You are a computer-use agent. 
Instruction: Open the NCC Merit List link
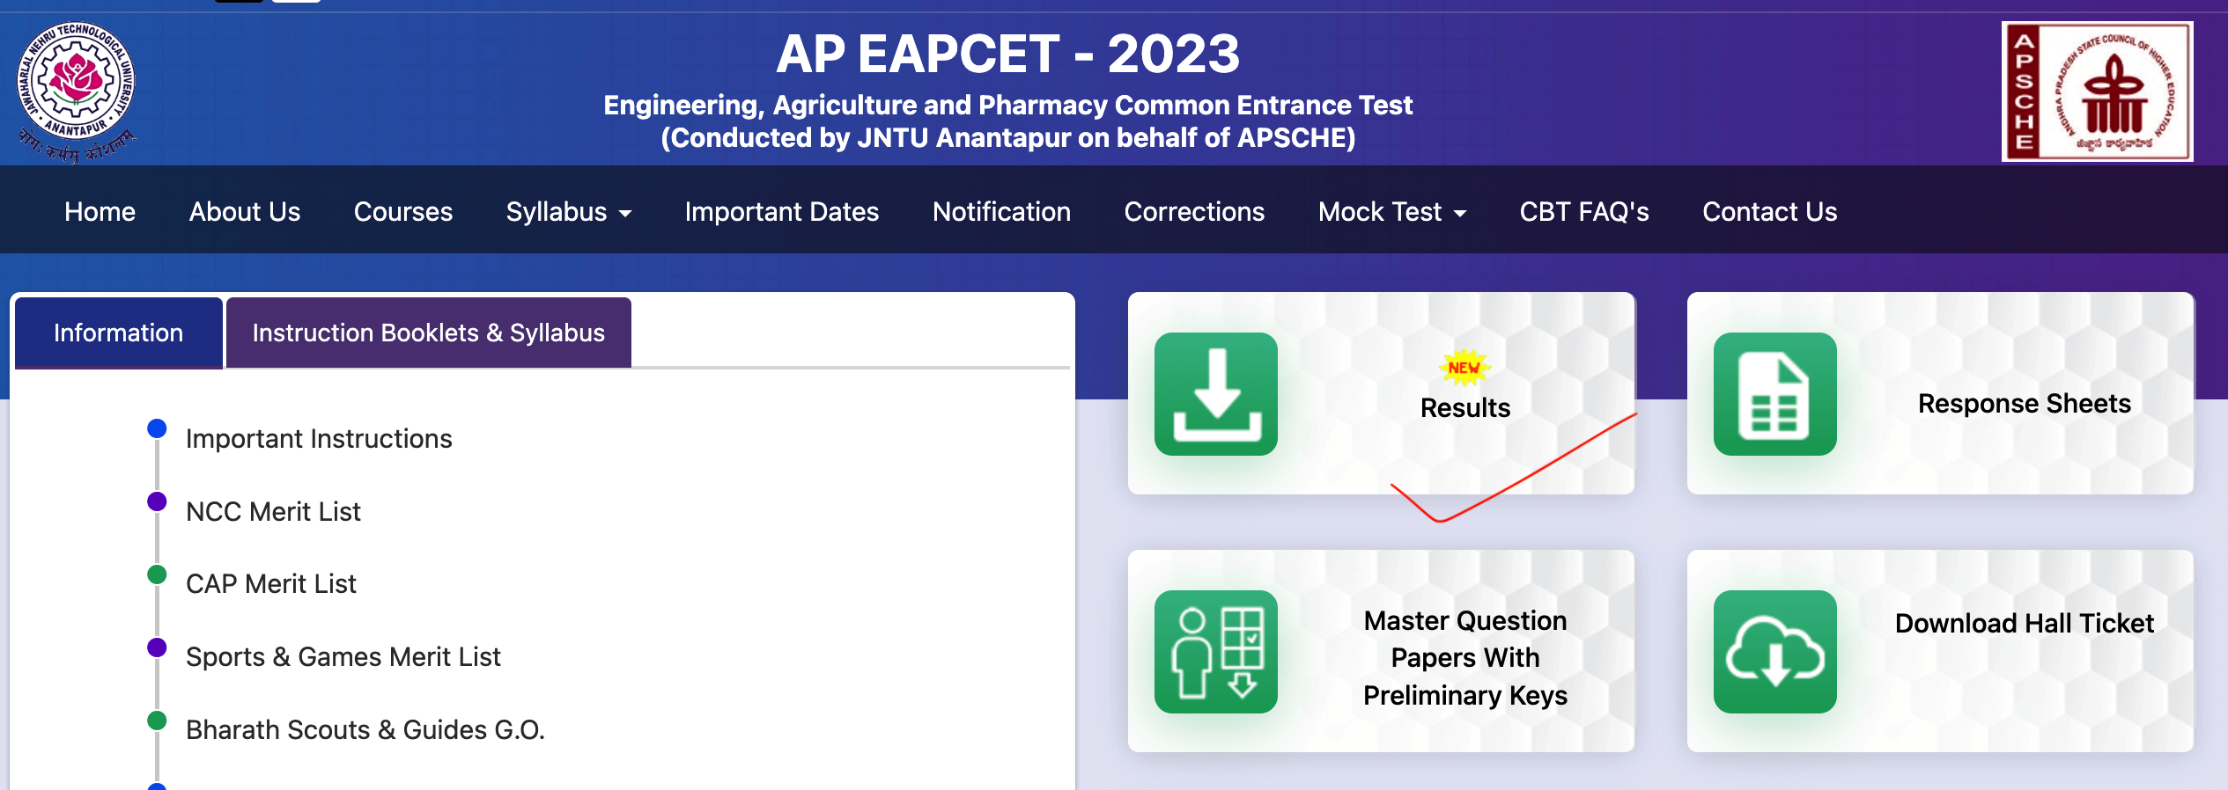point(273,511)
